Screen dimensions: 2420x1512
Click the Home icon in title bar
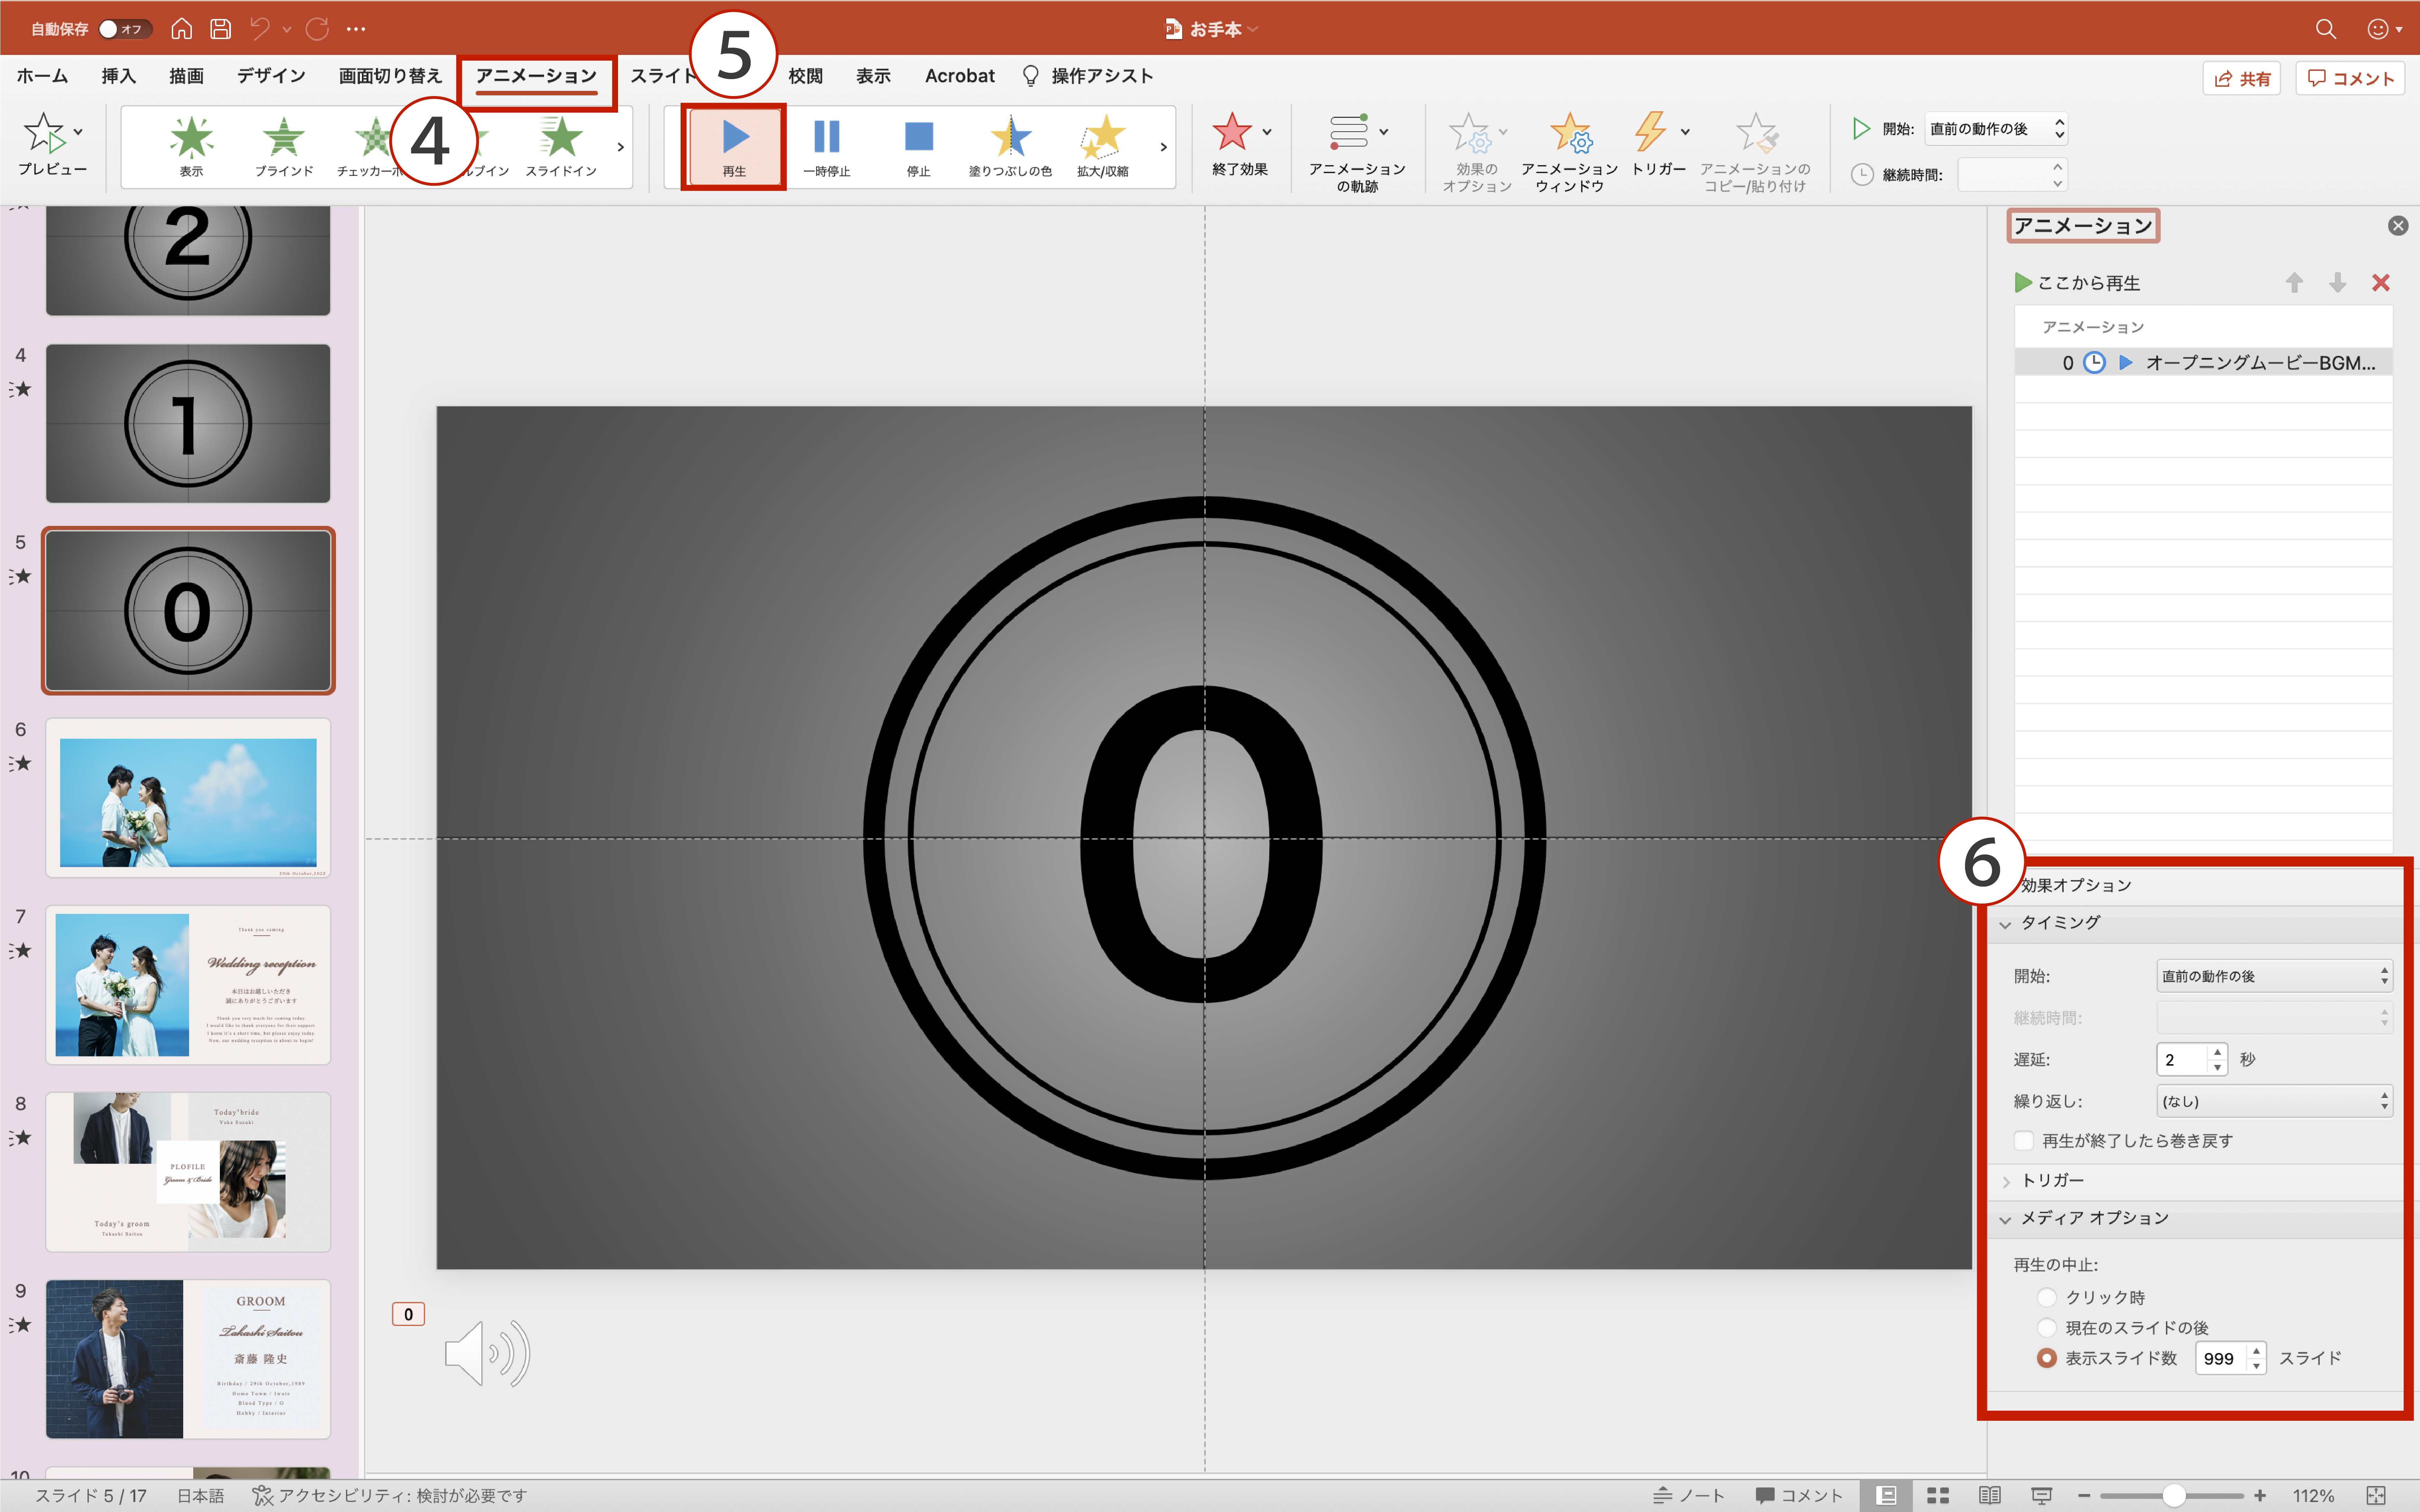181,29
